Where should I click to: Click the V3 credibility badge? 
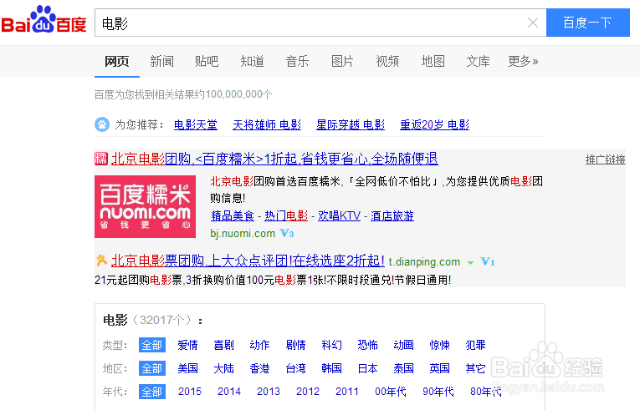287,233
